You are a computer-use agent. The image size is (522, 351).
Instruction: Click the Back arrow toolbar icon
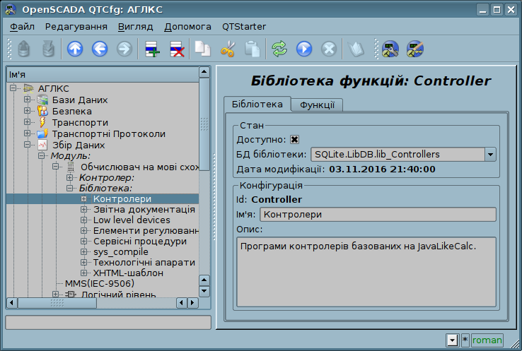[99, 49]
